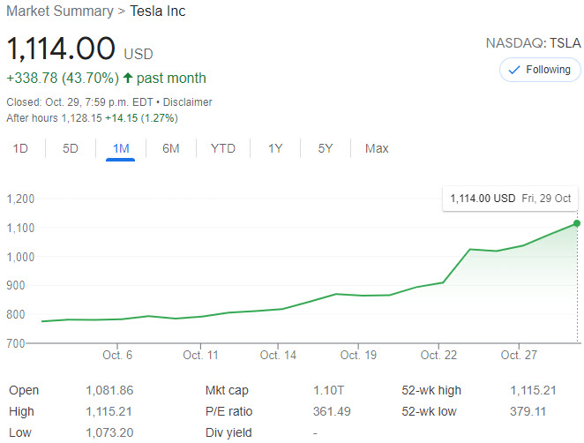584x443 pixels.
Task: Click the 52-wk high label
Action: coord(431,390)
